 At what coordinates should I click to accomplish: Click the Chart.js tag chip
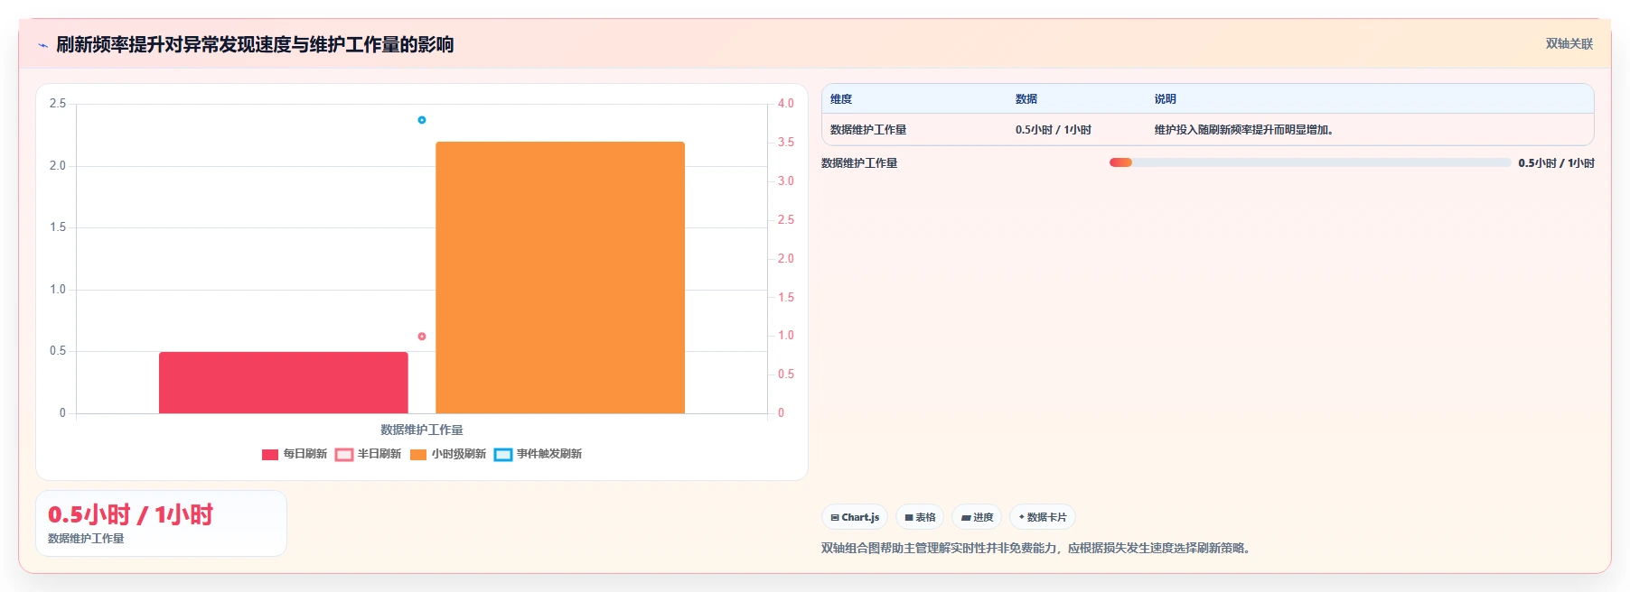click(855, 517)
